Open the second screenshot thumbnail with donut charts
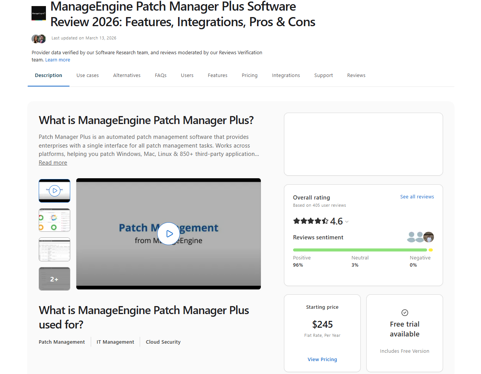 pos(54,220)
